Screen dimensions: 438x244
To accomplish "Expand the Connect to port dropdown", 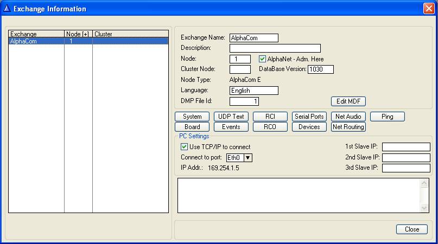I will [x=247, y=158].
